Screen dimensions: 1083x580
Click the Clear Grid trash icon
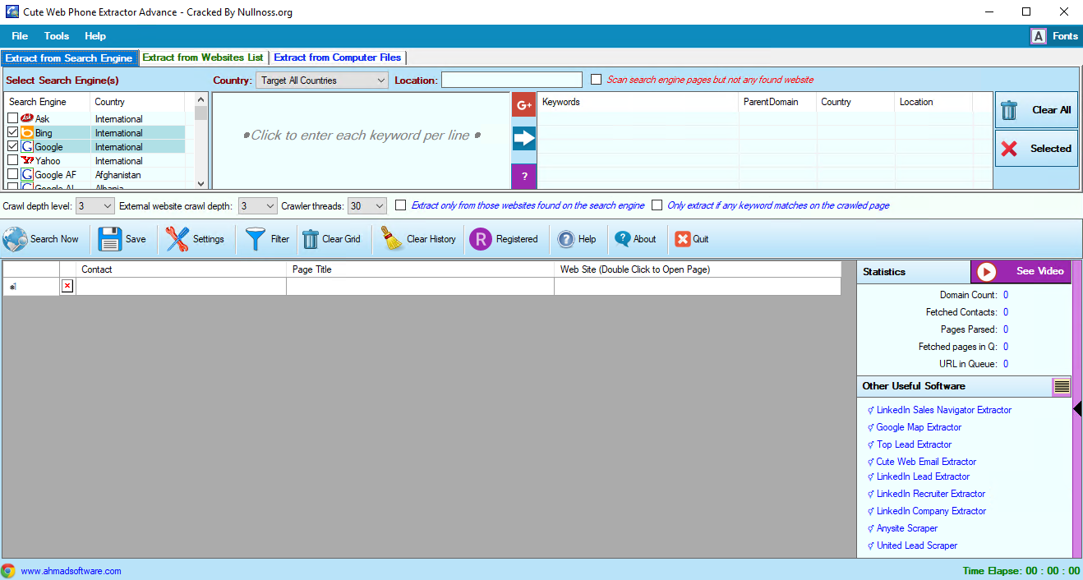[311, 239]
